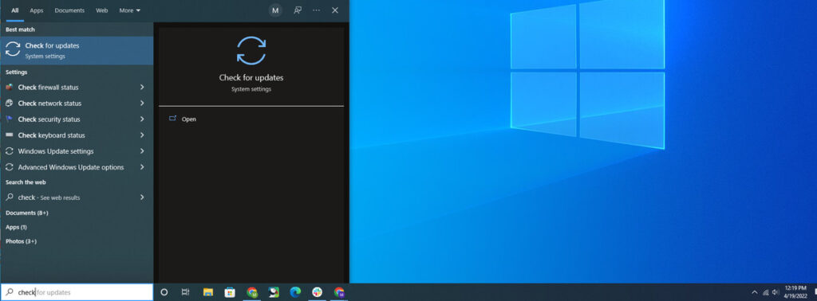Viewport: 817px width, 301px height.
Task: Open Cortana from the taskbar circle
Action: 164,292
